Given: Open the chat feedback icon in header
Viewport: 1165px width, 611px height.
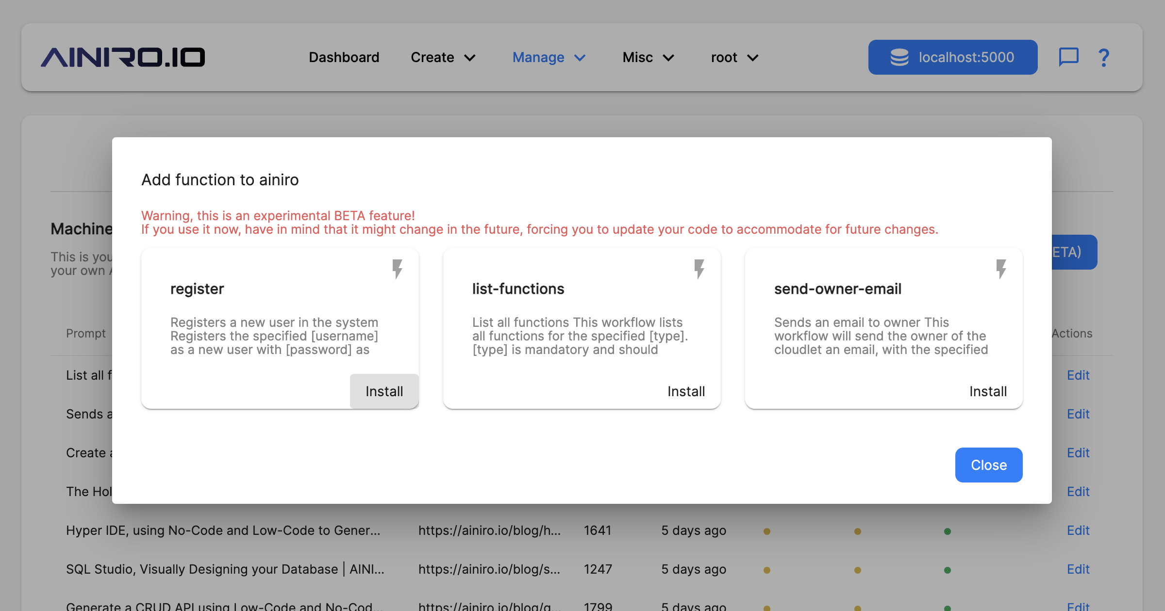Looking at the screenshot, I should click(1068, 57).
